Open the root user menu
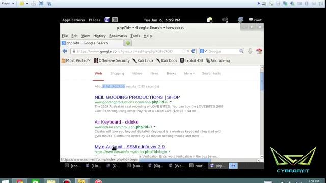Image resolution: width=326 pixels, height=183 pixels. point(255,20)
